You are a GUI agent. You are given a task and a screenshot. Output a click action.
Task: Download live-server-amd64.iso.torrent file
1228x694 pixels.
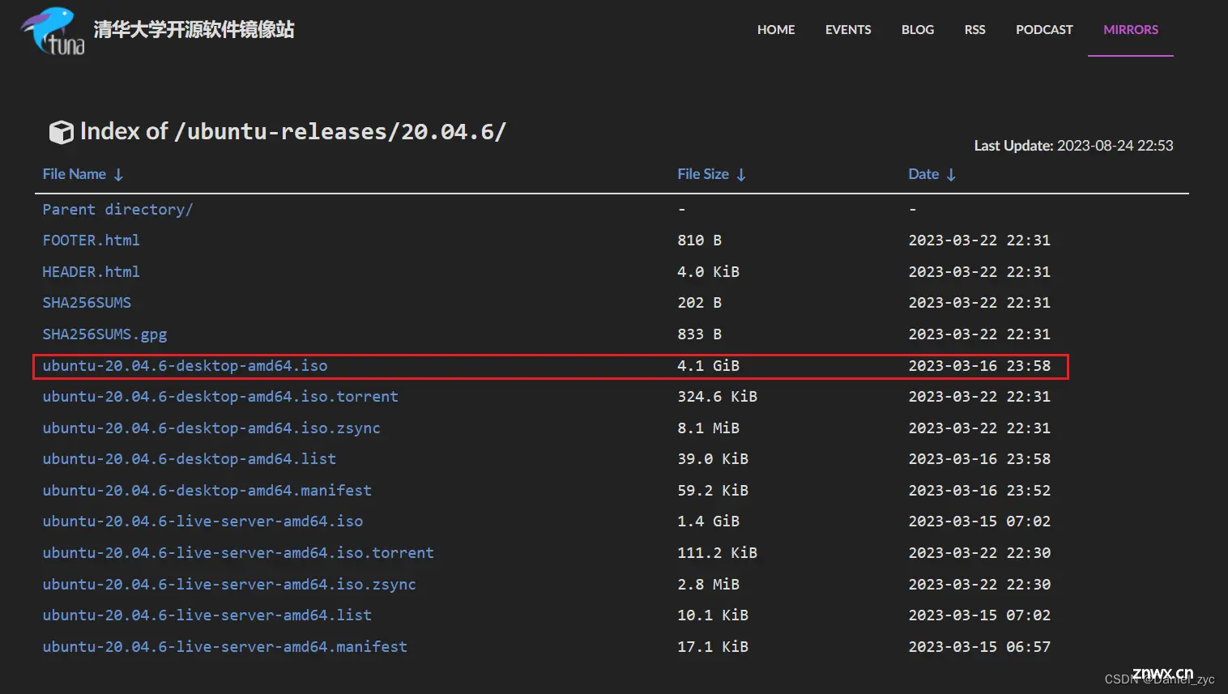238,553
